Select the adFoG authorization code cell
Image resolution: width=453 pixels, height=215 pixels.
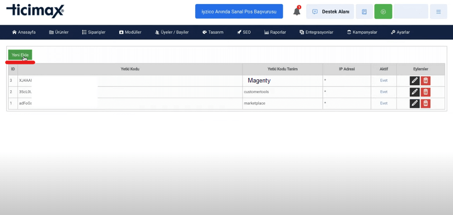(130, 104)
